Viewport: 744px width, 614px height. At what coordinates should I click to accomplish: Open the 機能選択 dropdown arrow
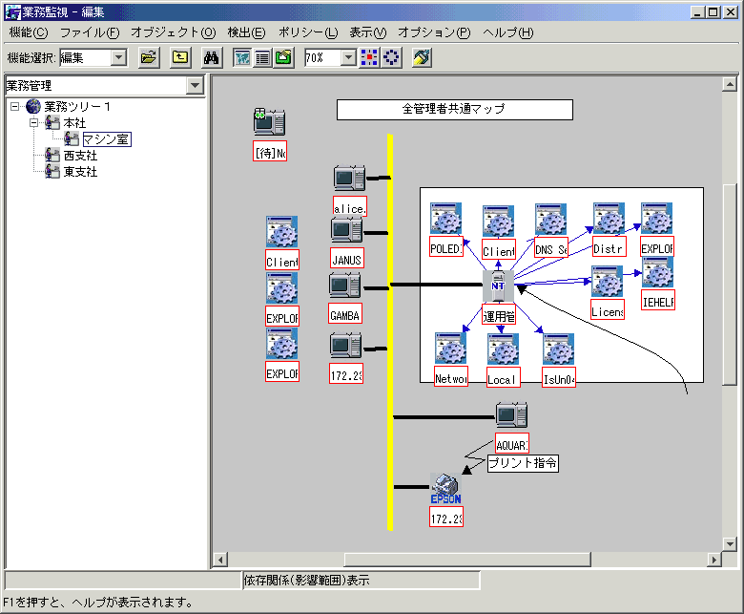(119, 58)
